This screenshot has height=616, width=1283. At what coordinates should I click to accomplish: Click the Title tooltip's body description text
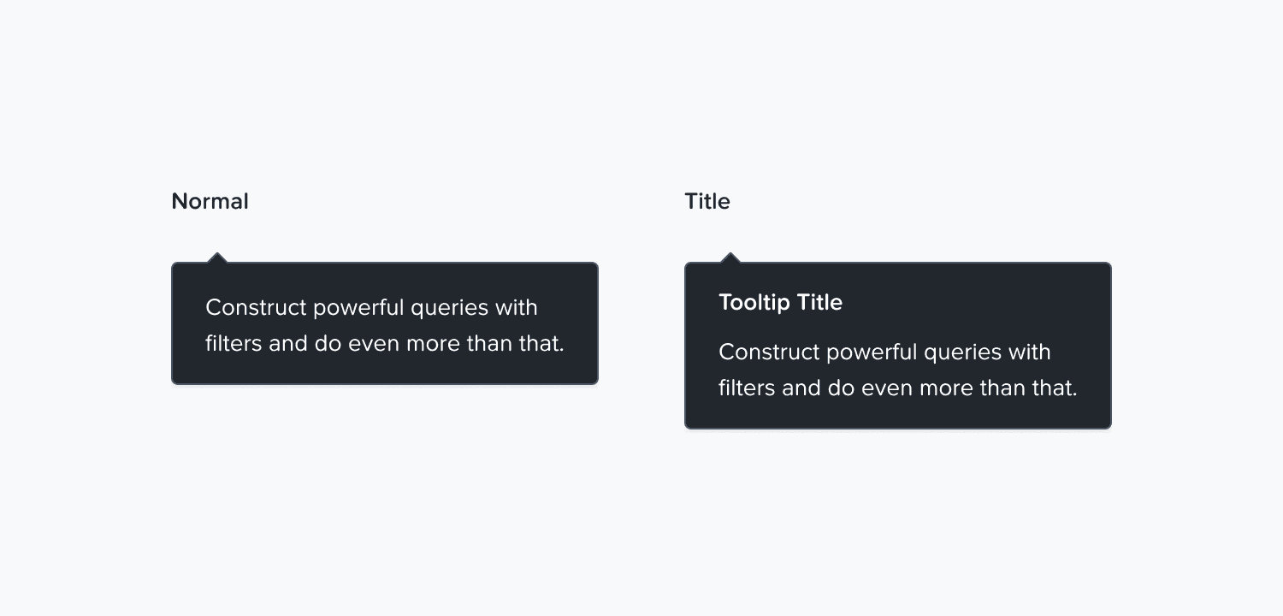898,370
